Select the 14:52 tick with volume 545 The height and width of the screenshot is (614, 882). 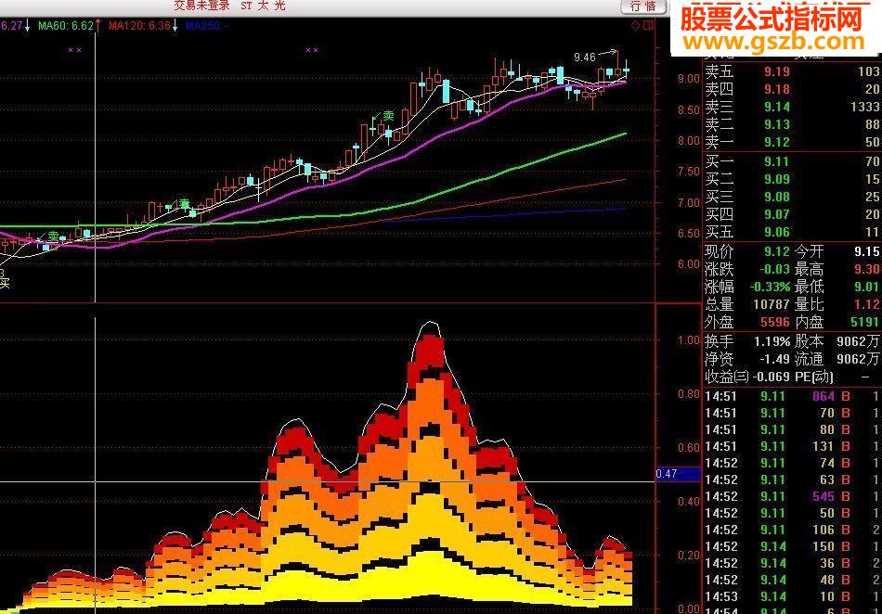click(x=792, y=496)
